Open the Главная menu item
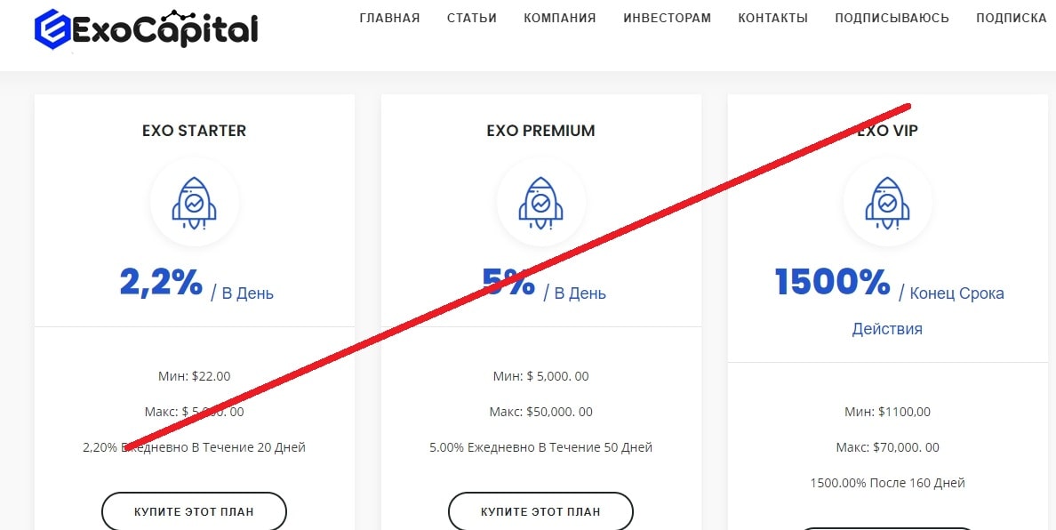Viewport: 1056px width, 530px height. tap(389, 18)
